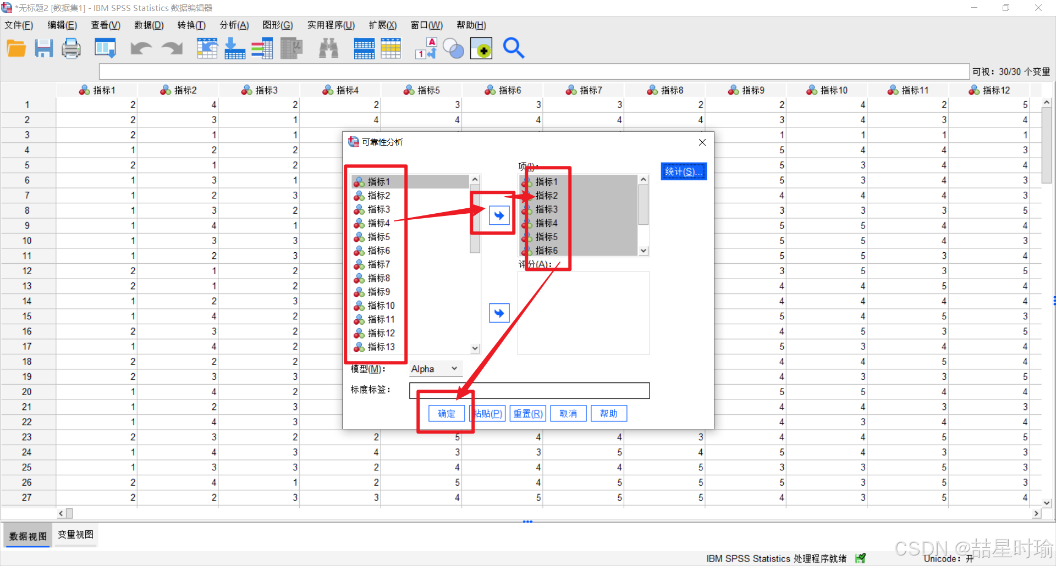Screen dimensions: 1056x566
Task: Cancel the dialog with 取消
Action: coord(568,414)
